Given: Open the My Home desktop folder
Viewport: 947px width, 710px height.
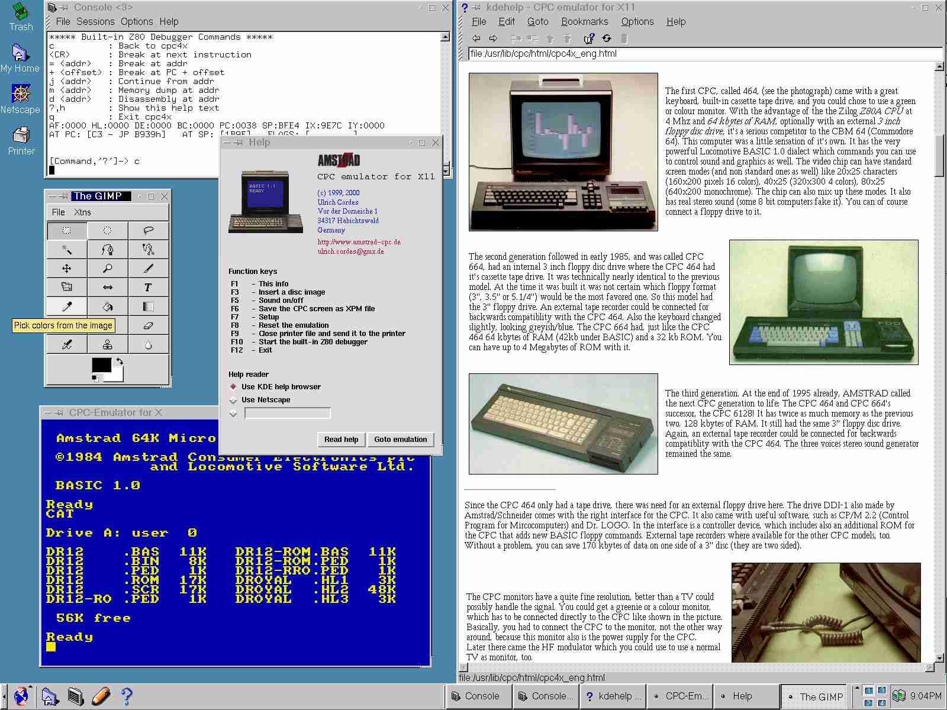Looking at the screenshot, I should pyautogui.click(x=20, y=58).
